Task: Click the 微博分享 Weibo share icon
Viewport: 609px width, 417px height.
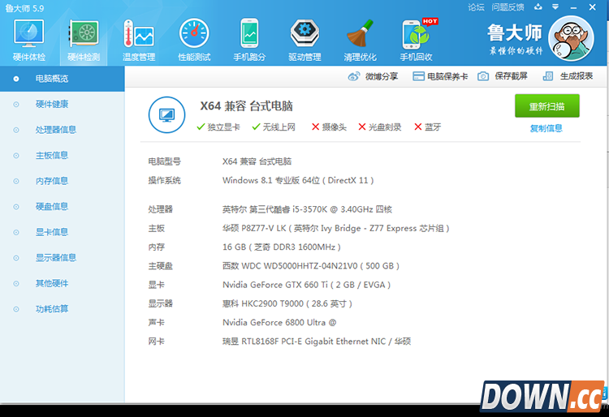Action: (354, 76)
